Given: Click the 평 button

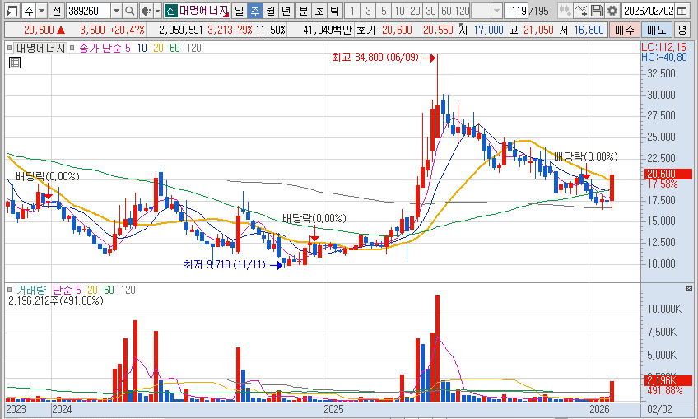Looking at the screenshot, I should tap(682, 30).
